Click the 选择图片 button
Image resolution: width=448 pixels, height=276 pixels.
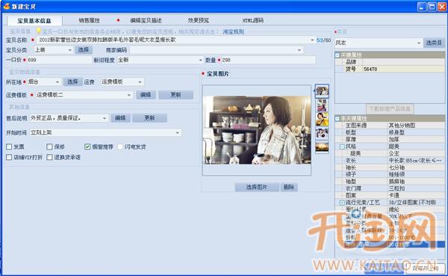click(257, 187)
